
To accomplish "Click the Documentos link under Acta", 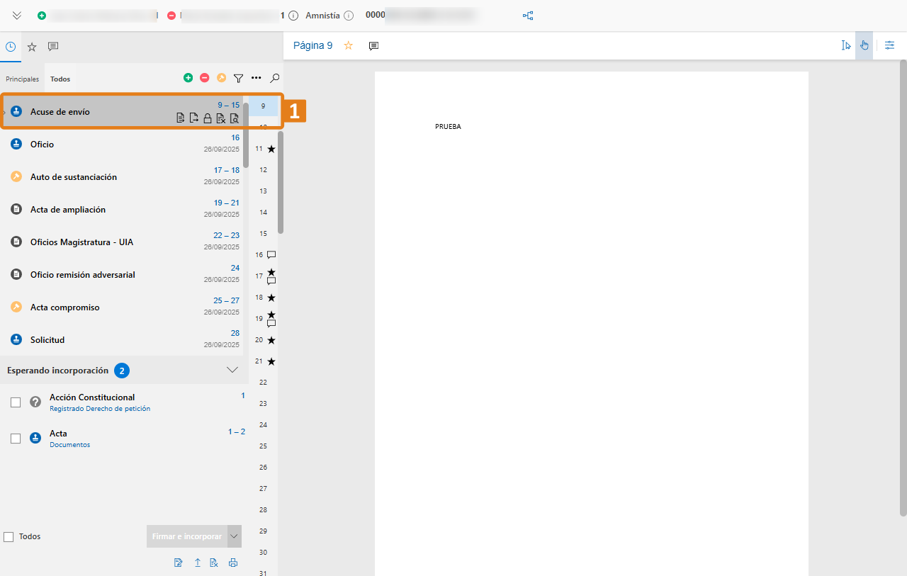I will (69, 445).
